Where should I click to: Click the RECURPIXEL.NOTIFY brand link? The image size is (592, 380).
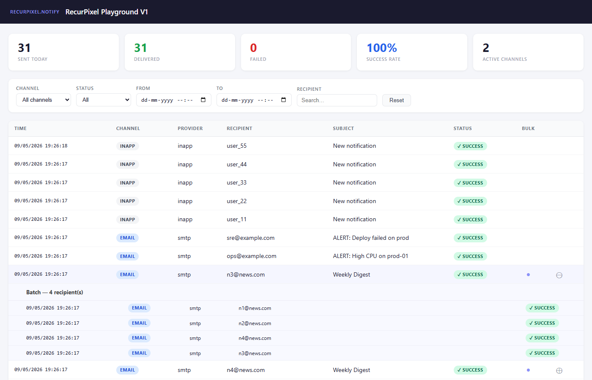click(35, 12)
